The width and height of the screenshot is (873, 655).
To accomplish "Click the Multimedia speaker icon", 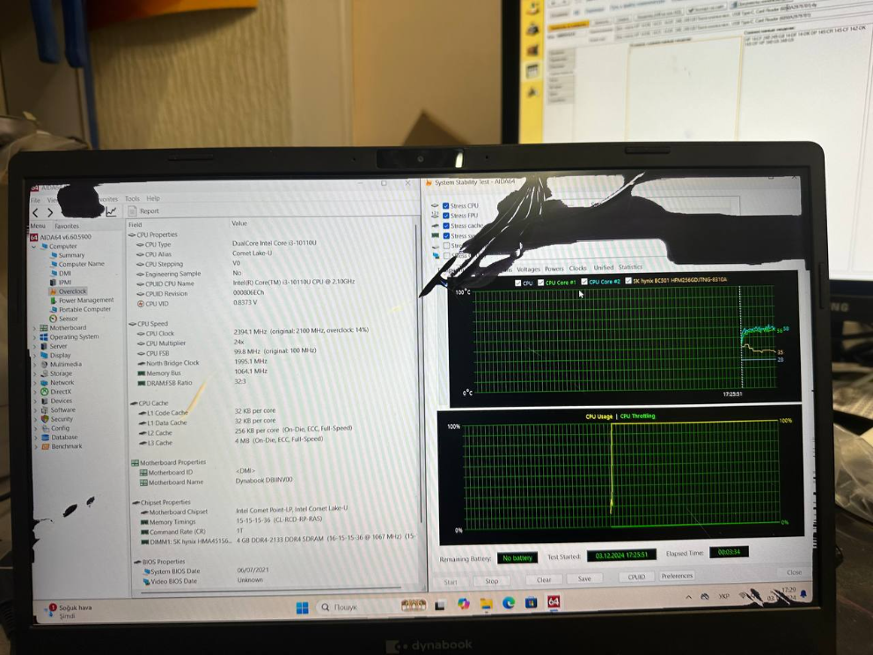I will point(44,364).
